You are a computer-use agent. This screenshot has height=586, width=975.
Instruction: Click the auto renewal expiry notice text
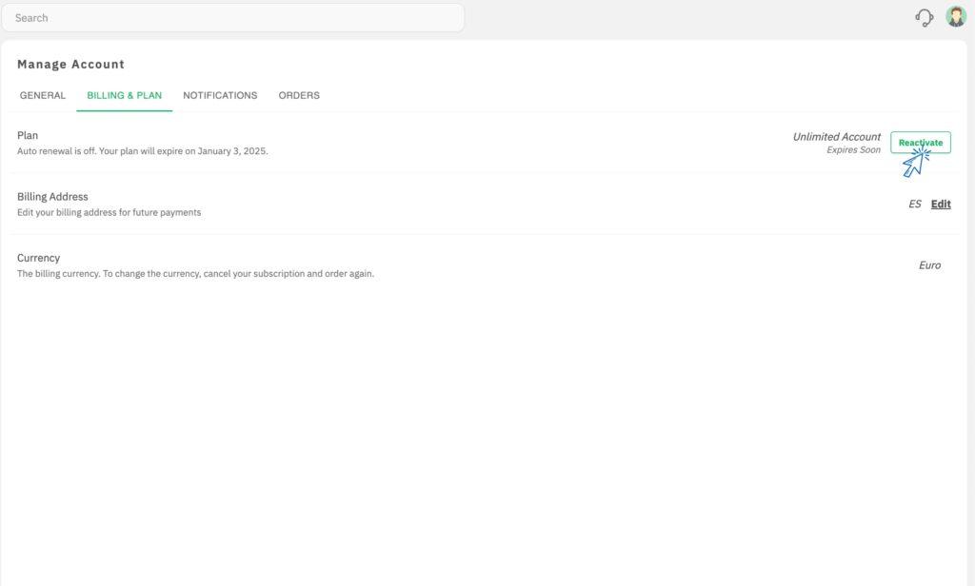click(143, 151)
